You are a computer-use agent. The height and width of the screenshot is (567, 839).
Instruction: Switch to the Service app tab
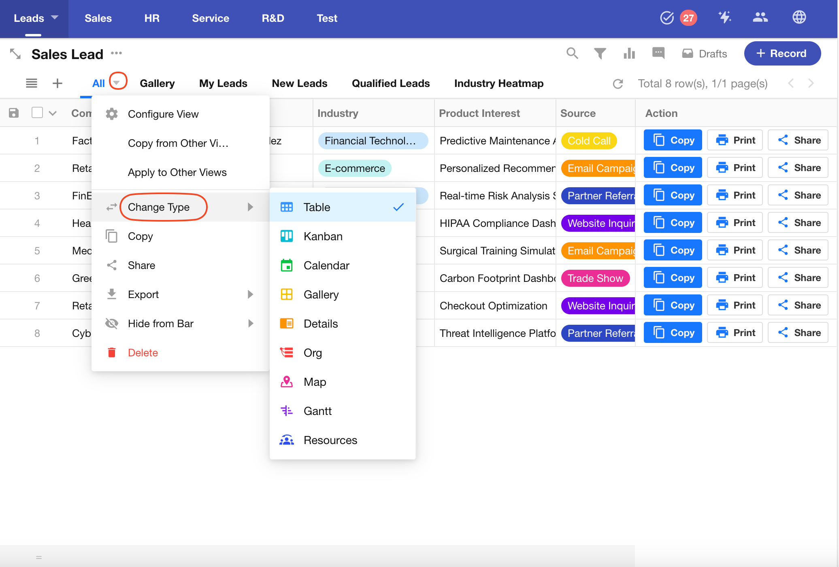click(211, 18)
